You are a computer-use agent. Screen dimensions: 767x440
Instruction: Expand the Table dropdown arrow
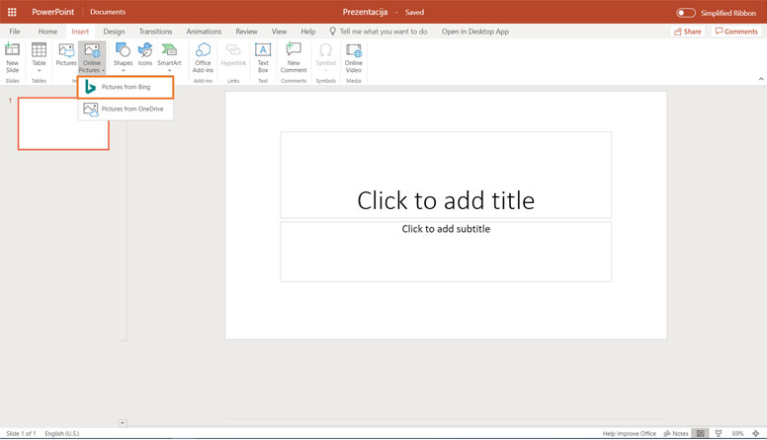tap(39, 71)
